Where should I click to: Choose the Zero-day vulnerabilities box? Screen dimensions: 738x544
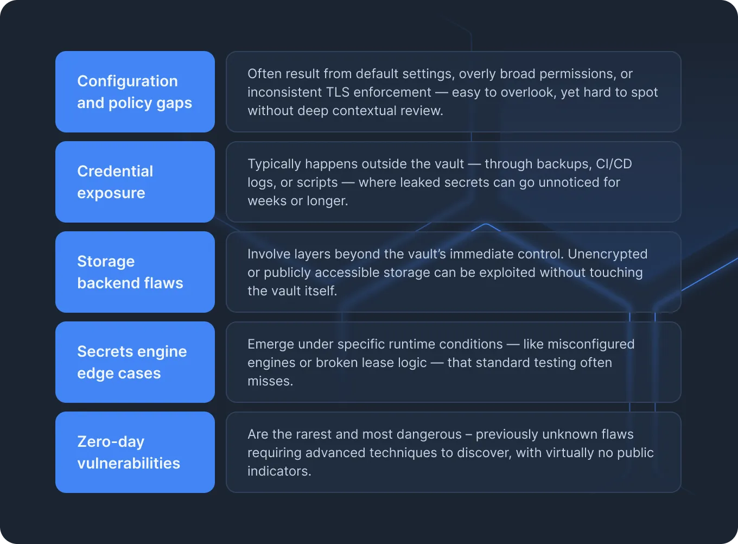click(x=135, y=452)
